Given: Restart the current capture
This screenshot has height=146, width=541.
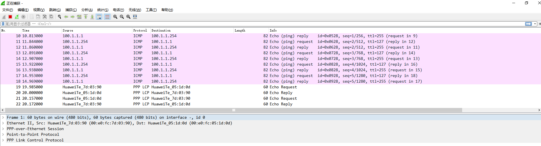Looking at the screenshot, I should coord(17,17).
